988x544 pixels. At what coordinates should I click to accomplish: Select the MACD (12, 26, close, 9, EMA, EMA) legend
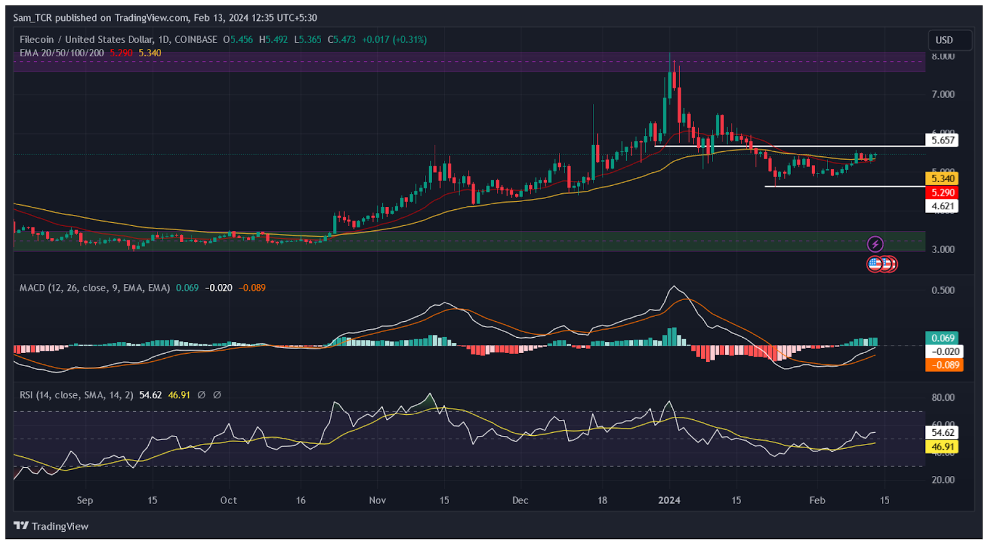(x=94, y=288)
